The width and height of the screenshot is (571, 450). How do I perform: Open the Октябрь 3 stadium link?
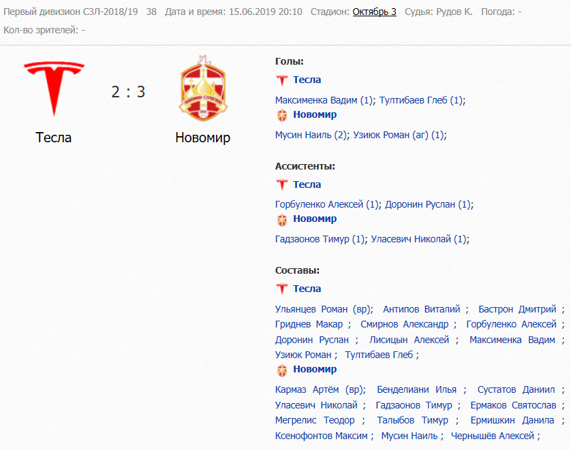(x=374, y=12)
